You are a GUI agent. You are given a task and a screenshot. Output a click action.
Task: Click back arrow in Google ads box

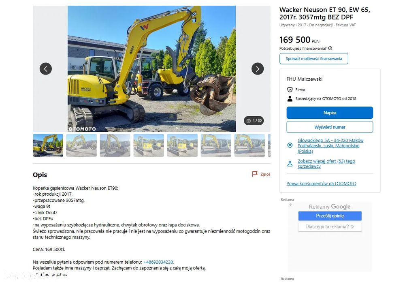pyautogui.click(x=291, y=205)
